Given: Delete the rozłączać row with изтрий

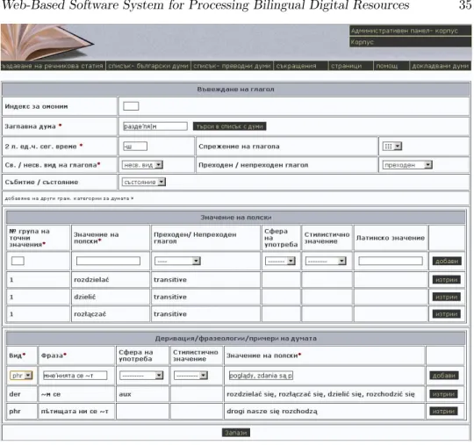Looking at the screenshot, I should pos(447,314).
